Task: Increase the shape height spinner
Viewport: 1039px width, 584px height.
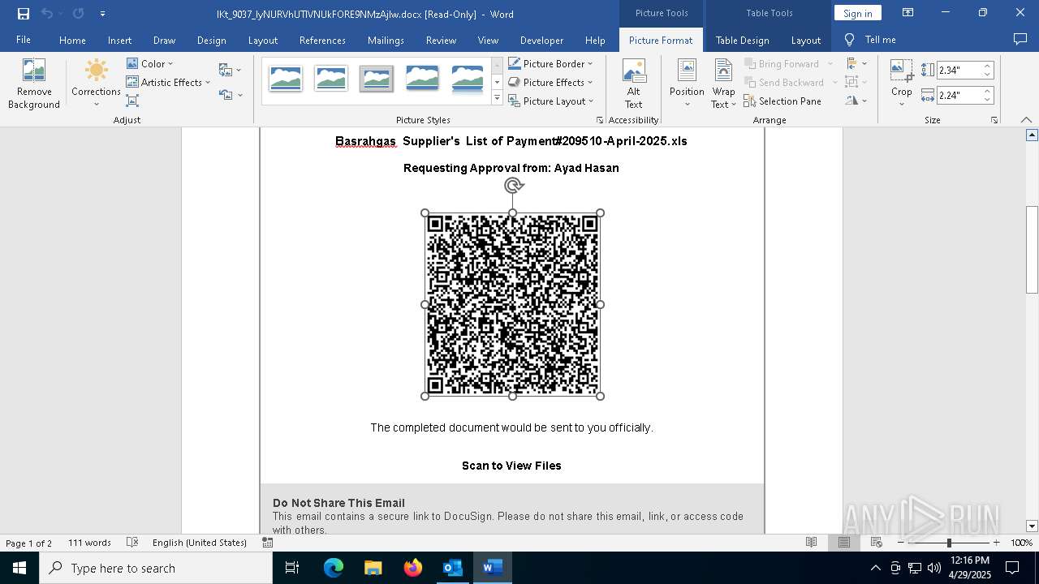Action: tap(987, 67)
